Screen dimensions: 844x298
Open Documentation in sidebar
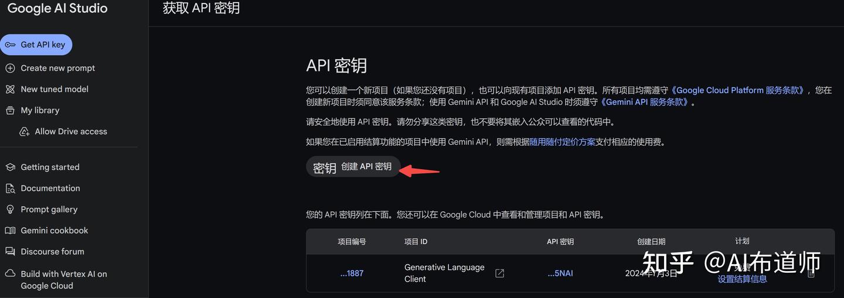pos(50,188)
